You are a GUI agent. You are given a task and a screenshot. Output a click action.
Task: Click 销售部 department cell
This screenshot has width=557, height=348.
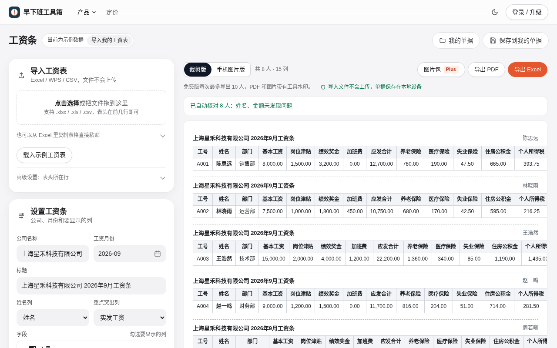pos(247,164)
